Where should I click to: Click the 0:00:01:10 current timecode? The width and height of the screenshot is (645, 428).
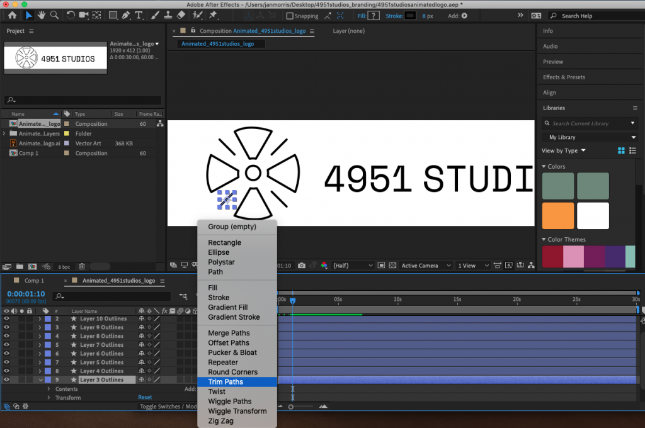(26, 294)
